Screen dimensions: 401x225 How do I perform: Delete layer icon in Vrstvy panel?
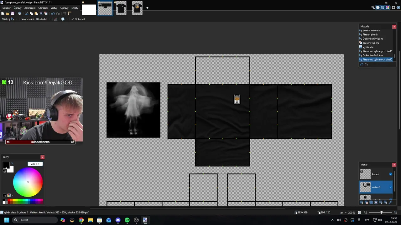[x=367, y=202]
